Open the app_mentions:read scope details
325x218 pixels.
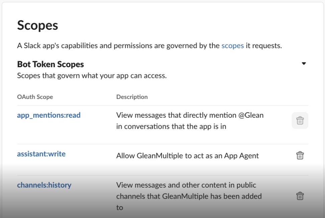coord(48,115)
